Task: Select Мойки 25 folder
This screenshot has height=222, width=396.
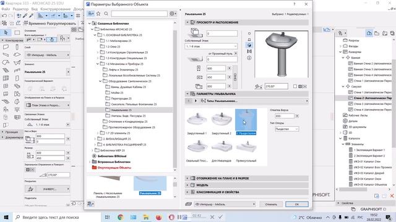Action: (114, 92)
